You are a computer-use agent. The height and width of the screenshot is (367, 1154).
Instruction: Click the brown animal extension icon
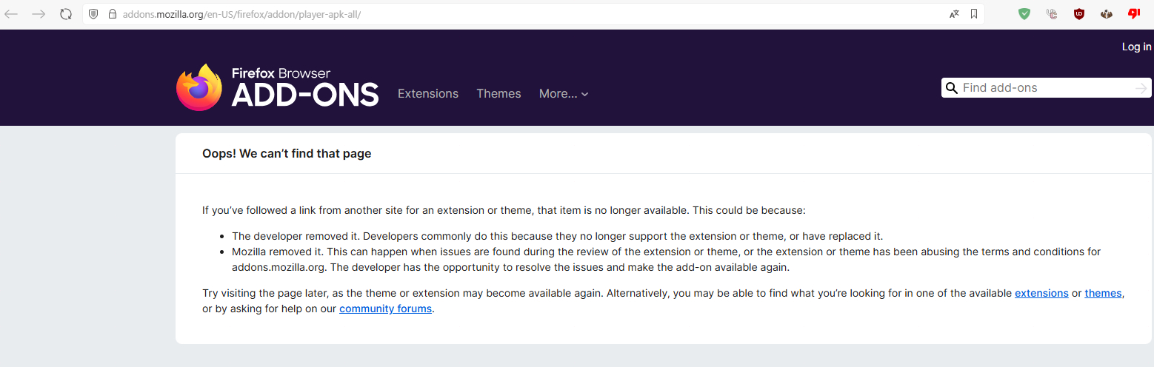(x=1107, y=14)
